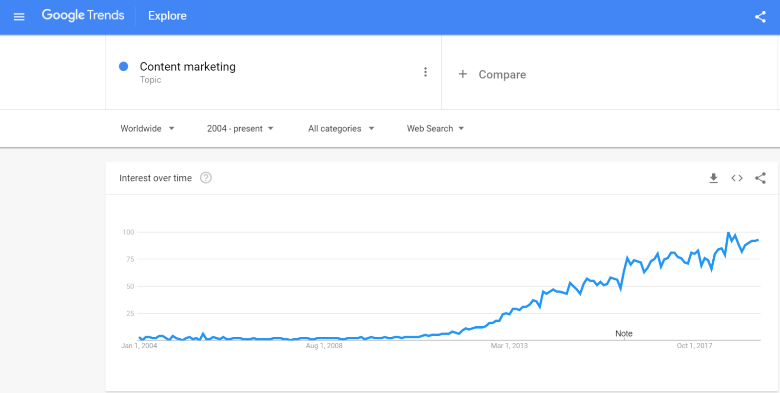Screen dimensions: 780x393
Task: Click the Topic label under Content marketing
Action: point(150,80)
